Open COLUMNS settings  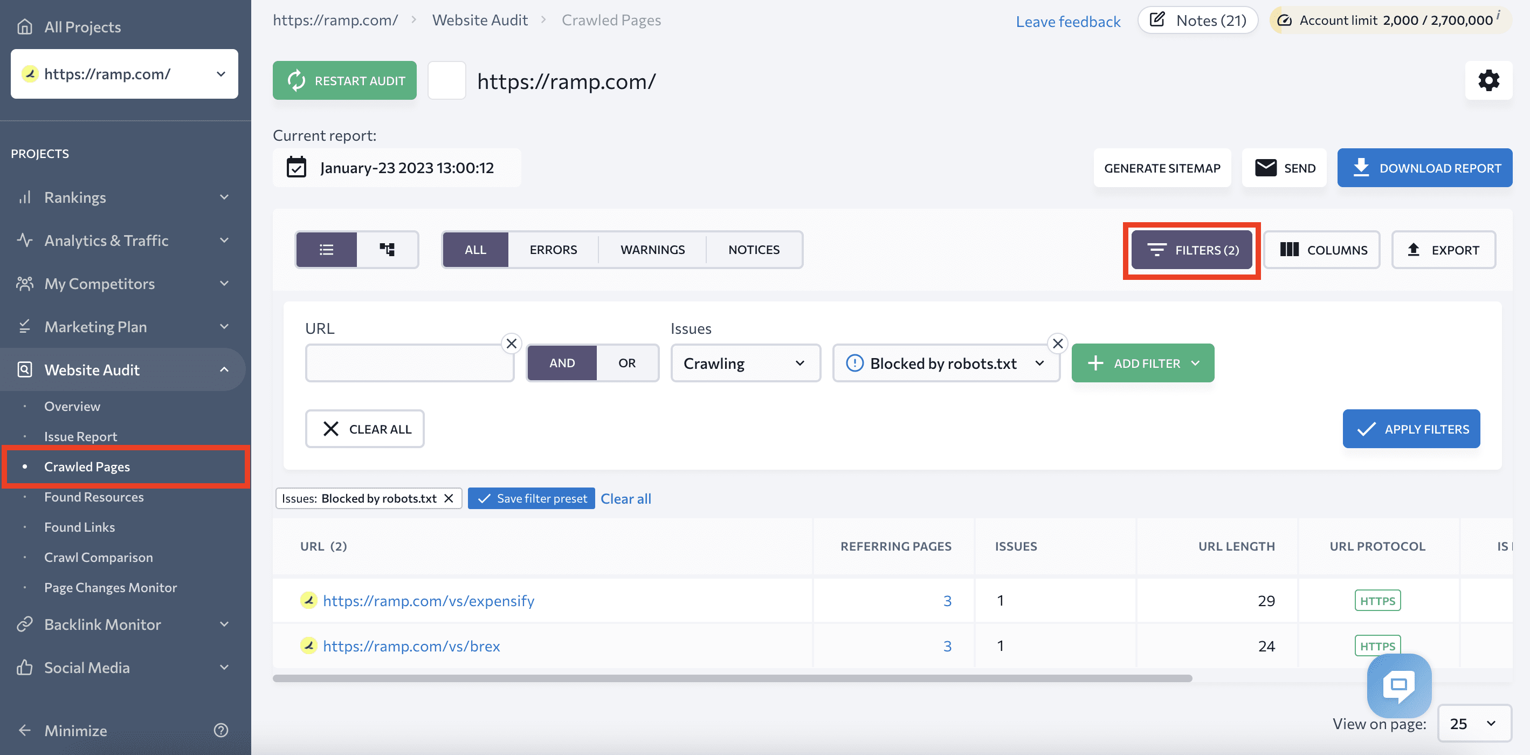pyautogui.click(x=1322, y=250)
